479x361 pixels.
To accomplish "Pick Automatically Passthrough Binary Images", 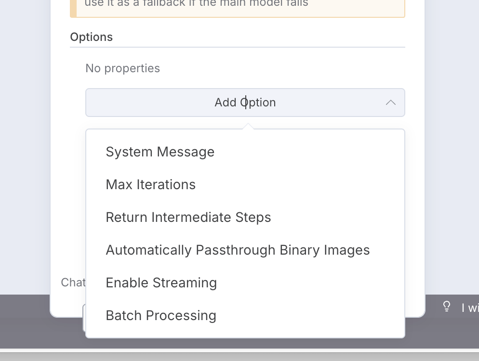I will click(x=238, y=250).
